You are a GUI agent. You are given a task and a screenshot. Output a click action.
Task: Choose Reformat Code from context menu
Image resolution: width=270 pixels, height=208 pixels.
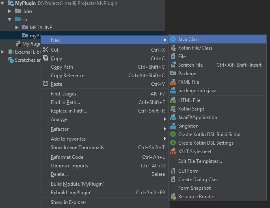point(67,157)
